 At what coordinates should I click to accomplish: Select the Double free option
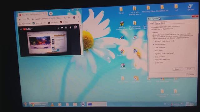pyautogui.click(x=158, y=63)
